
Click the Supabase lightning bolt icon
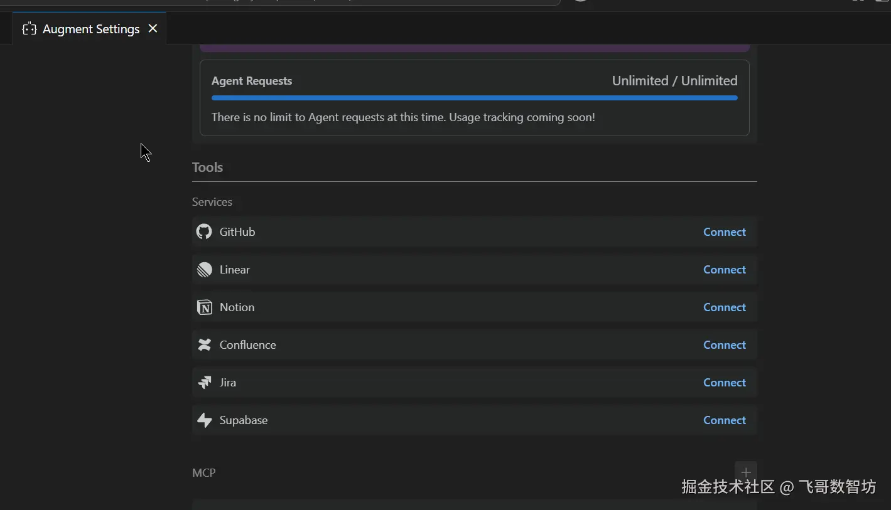[204, 420]
